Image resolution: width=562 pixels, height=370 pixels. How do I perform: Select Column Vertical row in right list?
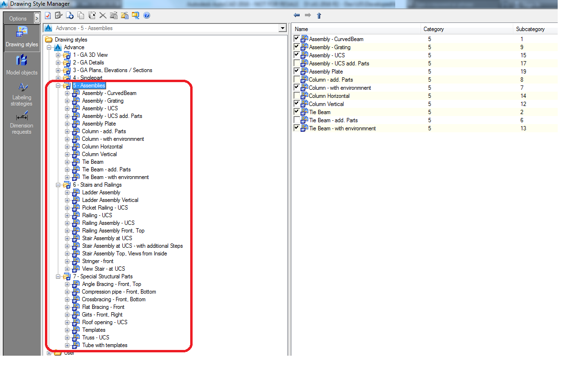click(x=425, y=104)
